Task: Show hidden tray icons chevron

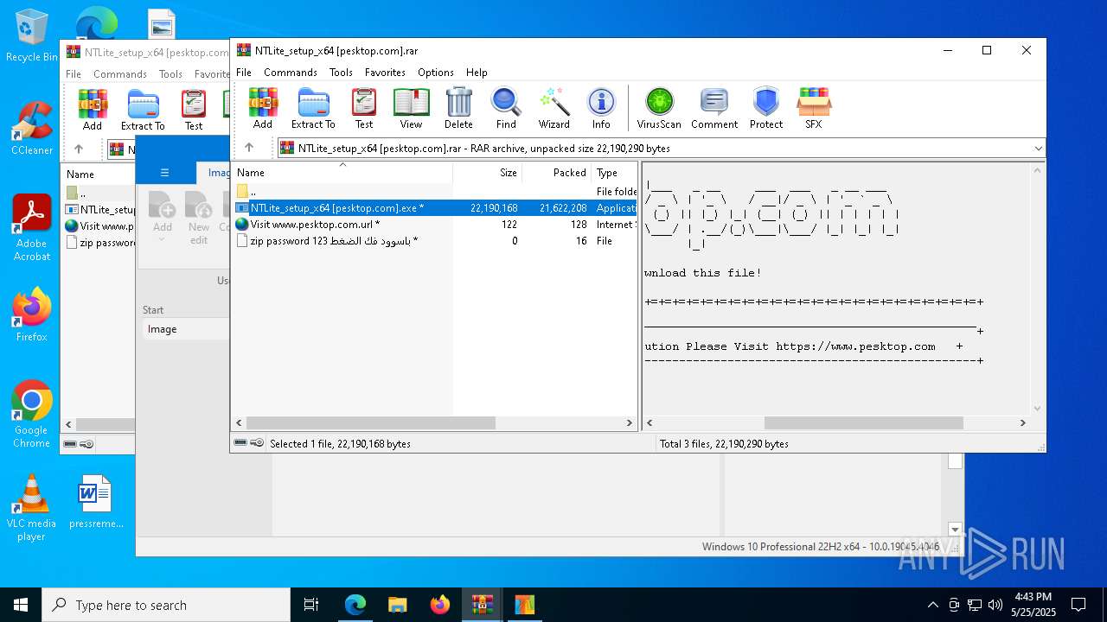Action: (x=932, y=605)
